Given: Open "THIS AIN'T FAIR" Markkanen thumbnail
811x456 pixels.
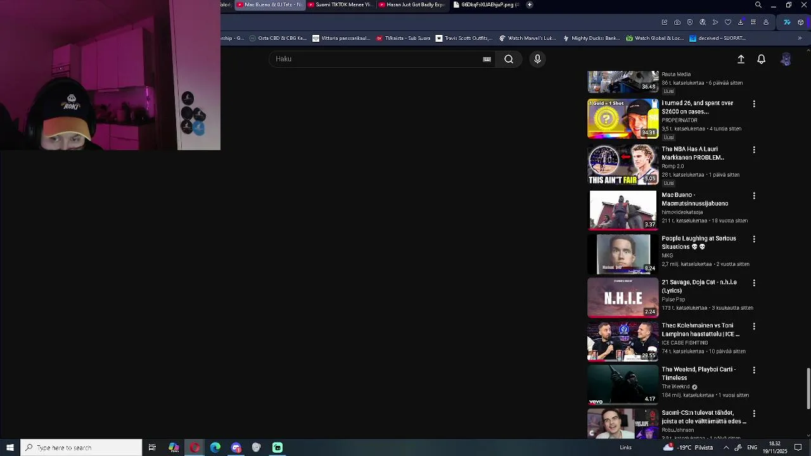Looking at the screenshot, I should (623, 165).
